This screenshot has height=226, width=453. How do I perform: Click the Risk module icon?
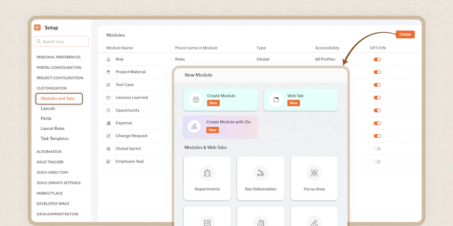(108, 59)
